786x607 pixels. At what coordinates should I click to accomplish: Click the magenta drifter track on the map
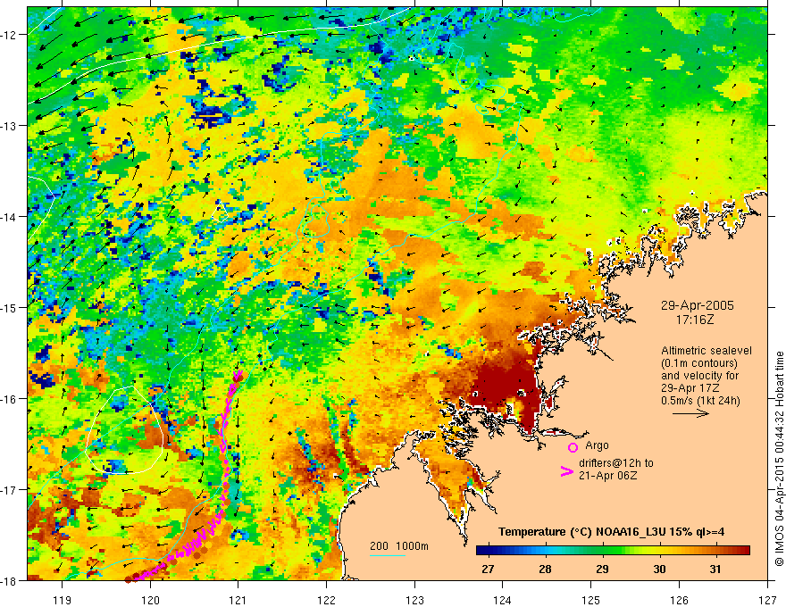[x=224, y=451]
